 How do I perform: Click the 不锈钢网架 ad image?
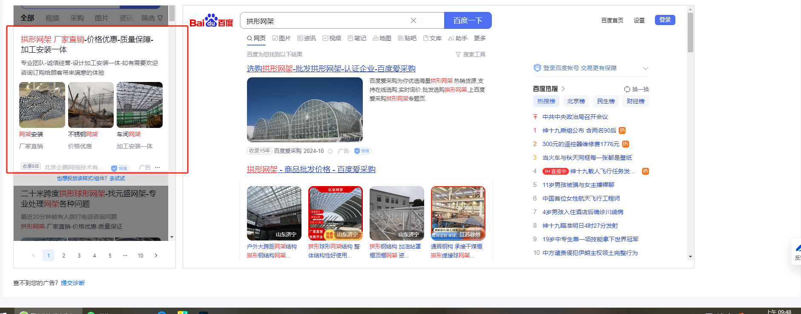(x=91, y=105)
